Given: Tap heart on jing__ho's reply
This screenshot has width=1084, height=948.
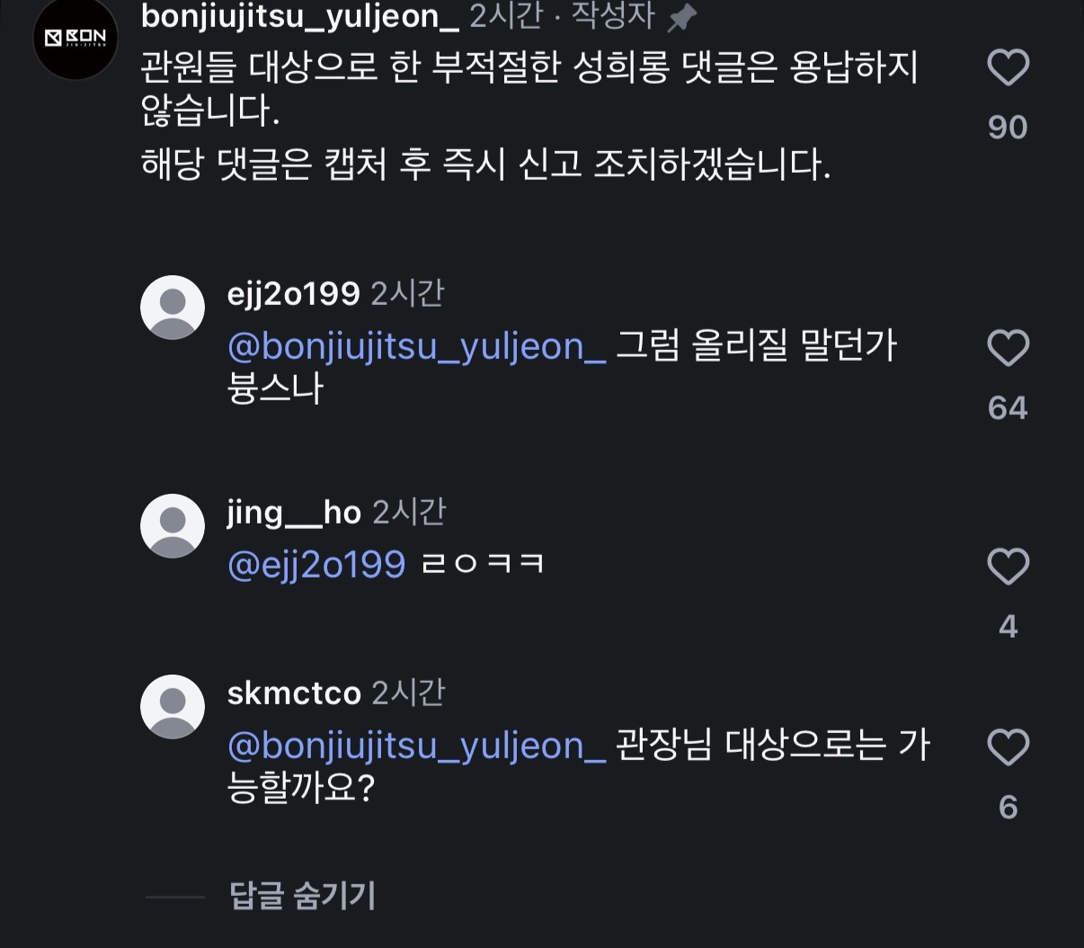Looking at the screenshot, I should coord(1008,568).
